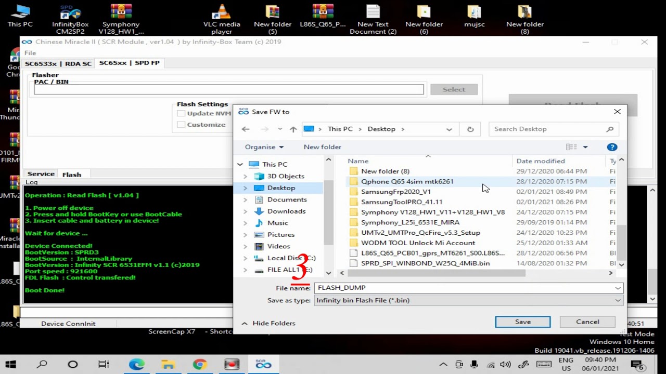Refresh the Desktop folder listing

point(470,129)
